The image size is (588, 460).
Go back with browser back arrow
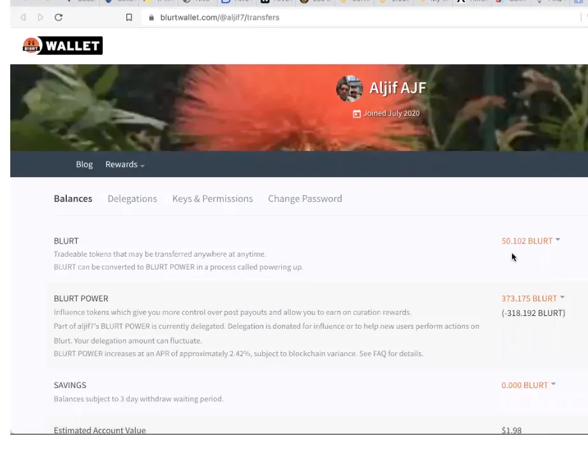pyautogui.click(x=23, y=17)
